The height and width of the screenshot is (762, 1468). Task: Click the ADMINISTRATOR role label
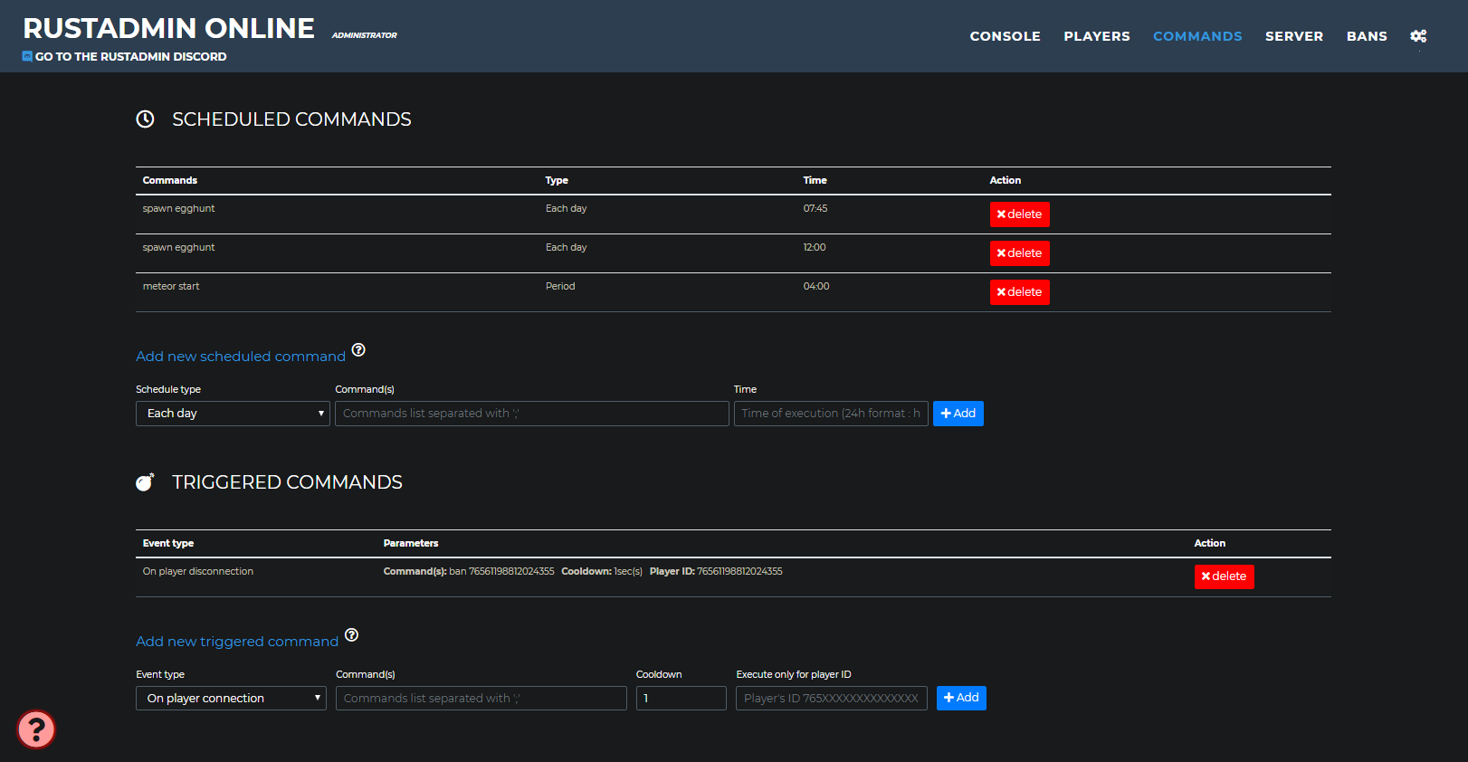[365, 35]
